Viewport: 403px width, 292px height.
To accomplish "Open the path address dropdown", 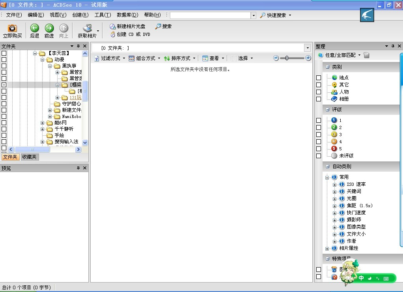I will pyautogui.click(x=308, y=48).
